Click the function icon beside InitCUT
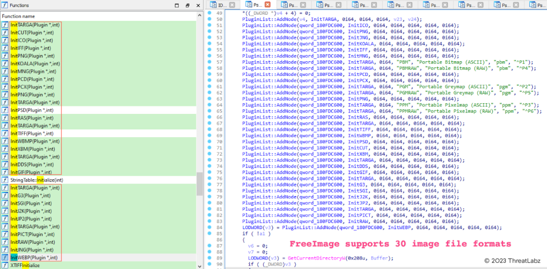 5,33
